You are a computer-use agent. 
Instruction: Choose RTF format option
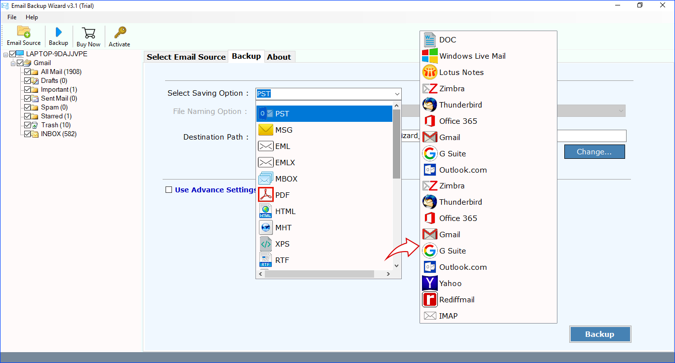coord(324,260)
